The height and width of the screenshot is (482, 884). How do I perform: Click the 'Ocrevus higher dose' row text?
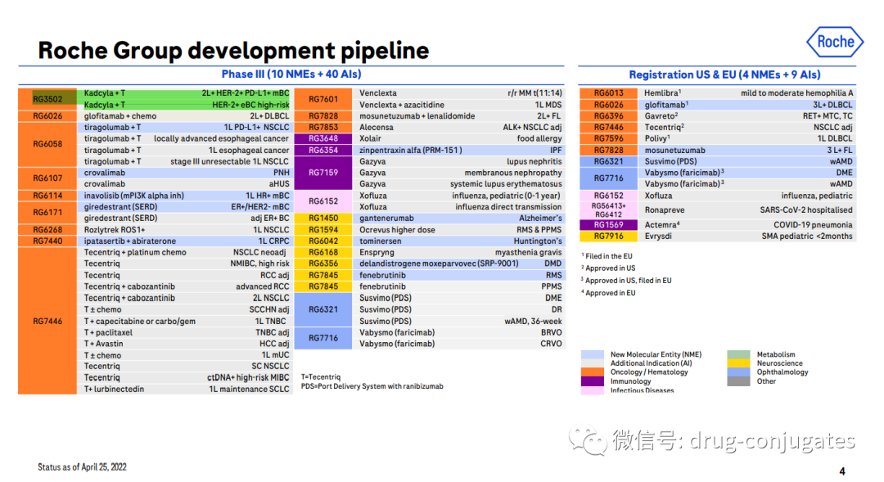[x=397, y=230]
